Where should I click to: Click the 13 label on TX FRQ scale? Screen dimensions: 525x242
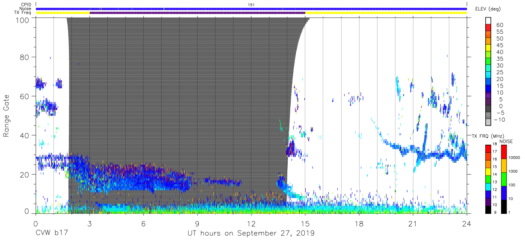coord(495,182)
